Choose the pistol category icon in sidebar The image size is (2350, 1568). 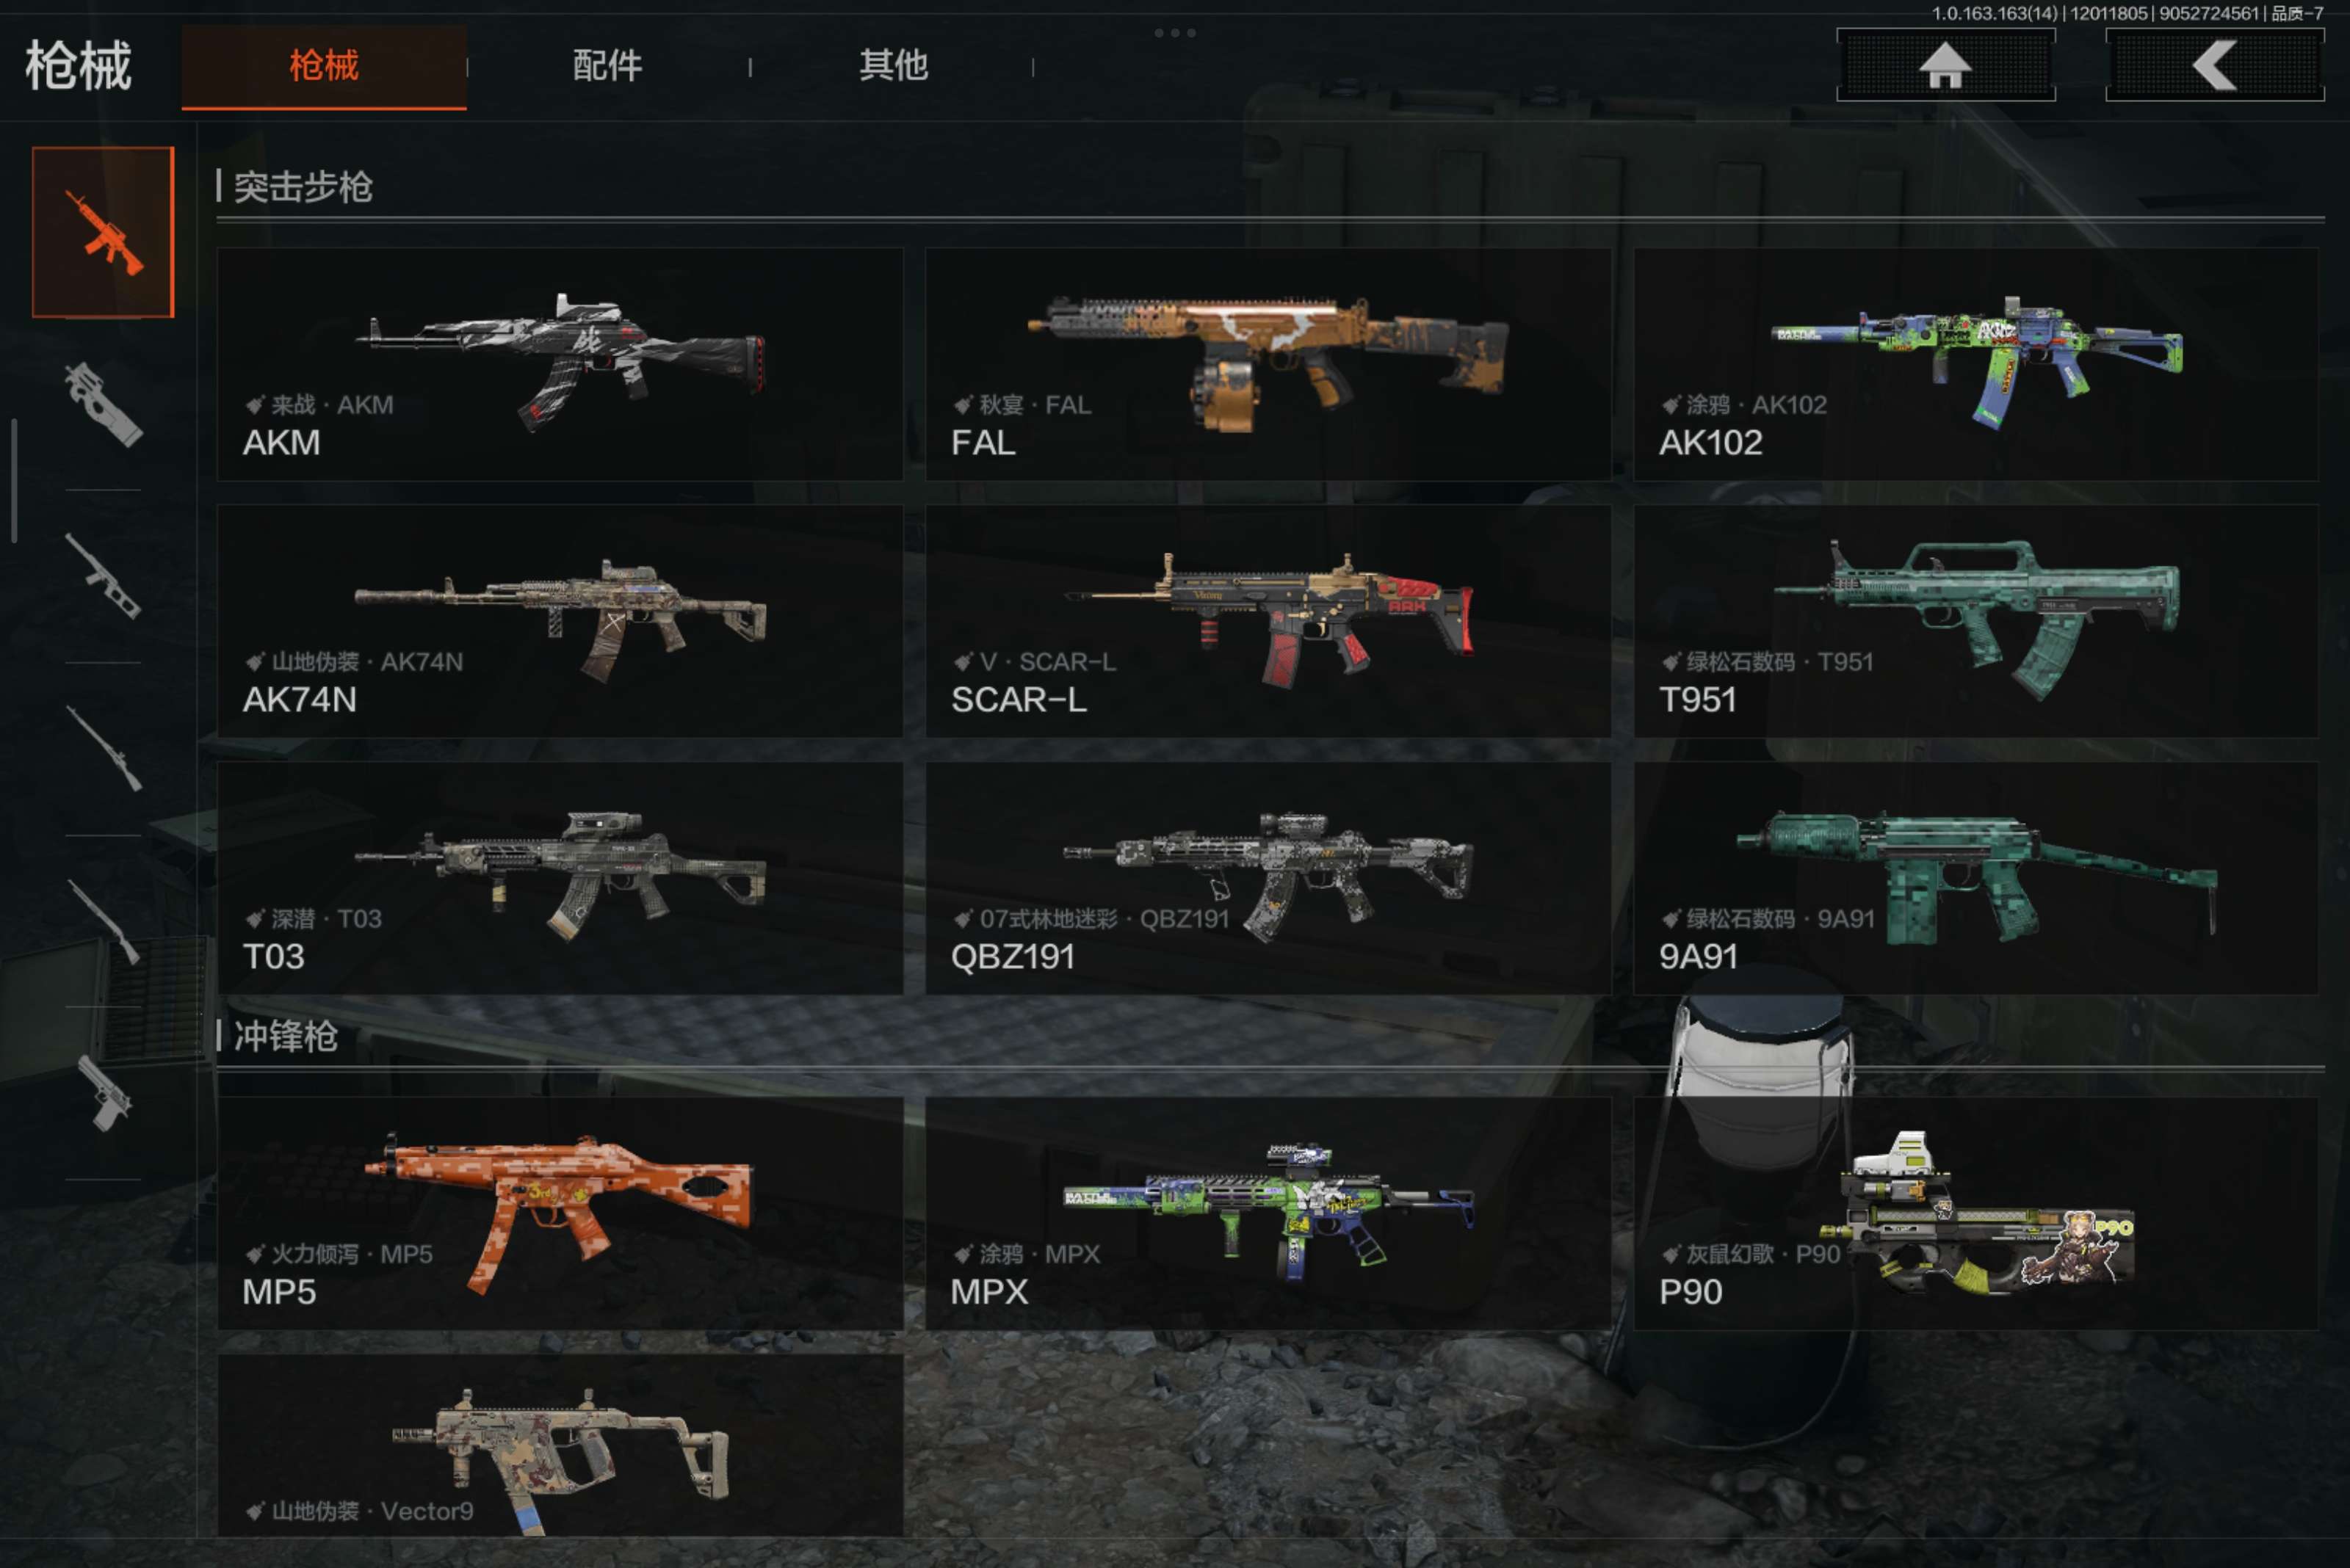(103, 1094)
